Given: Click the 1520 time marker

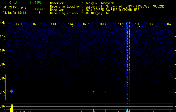Looking at the screenshot, I should pos(170,24).
